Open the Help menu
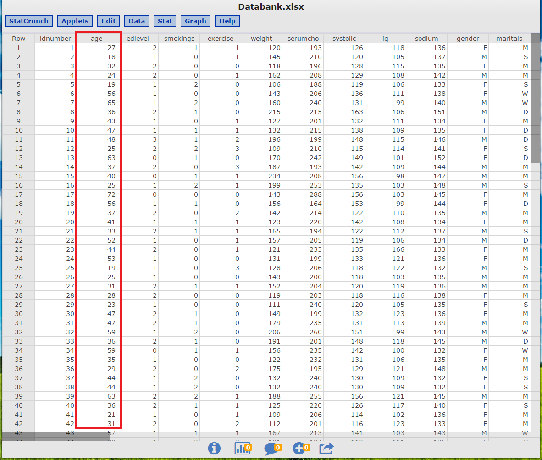 227,21
